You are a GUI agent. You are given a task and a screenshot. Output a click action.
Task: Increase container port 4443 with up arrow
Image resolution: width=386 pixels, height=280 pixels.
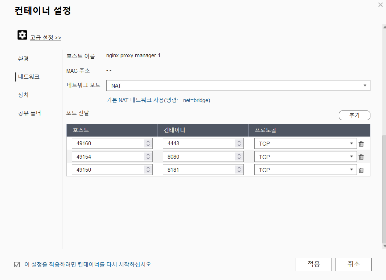click(x=239, y=141)
